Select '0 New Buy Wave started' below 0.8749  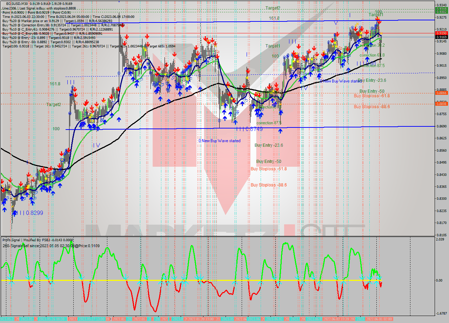coord(220,141)
